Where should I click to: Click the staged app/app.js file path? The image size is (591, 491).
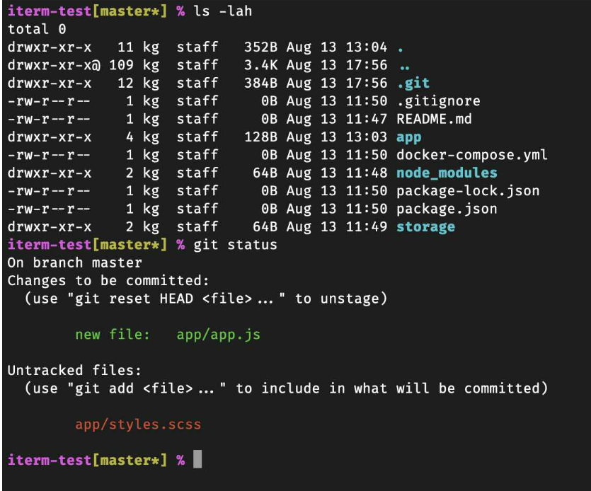[218, 335]
